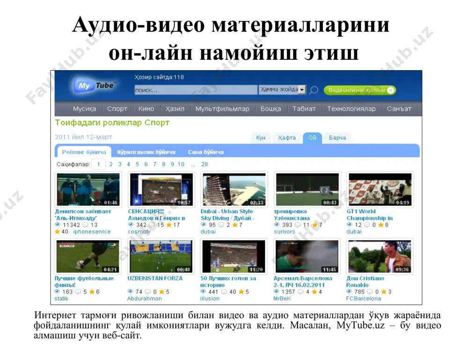Click the views eye icon under Денилсон забивает
This screenshot has width=468, height=351.
pyautogui.click(x=58, y=225)
